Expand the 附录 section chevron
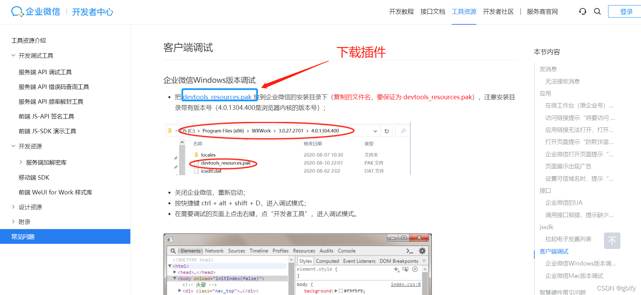 [x=13, y=222]
